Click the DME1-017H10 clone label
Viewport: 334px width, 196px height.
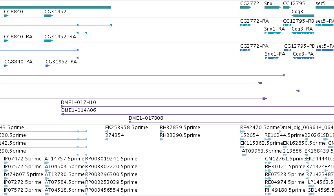pyautogui.click(x=78, y=102)
